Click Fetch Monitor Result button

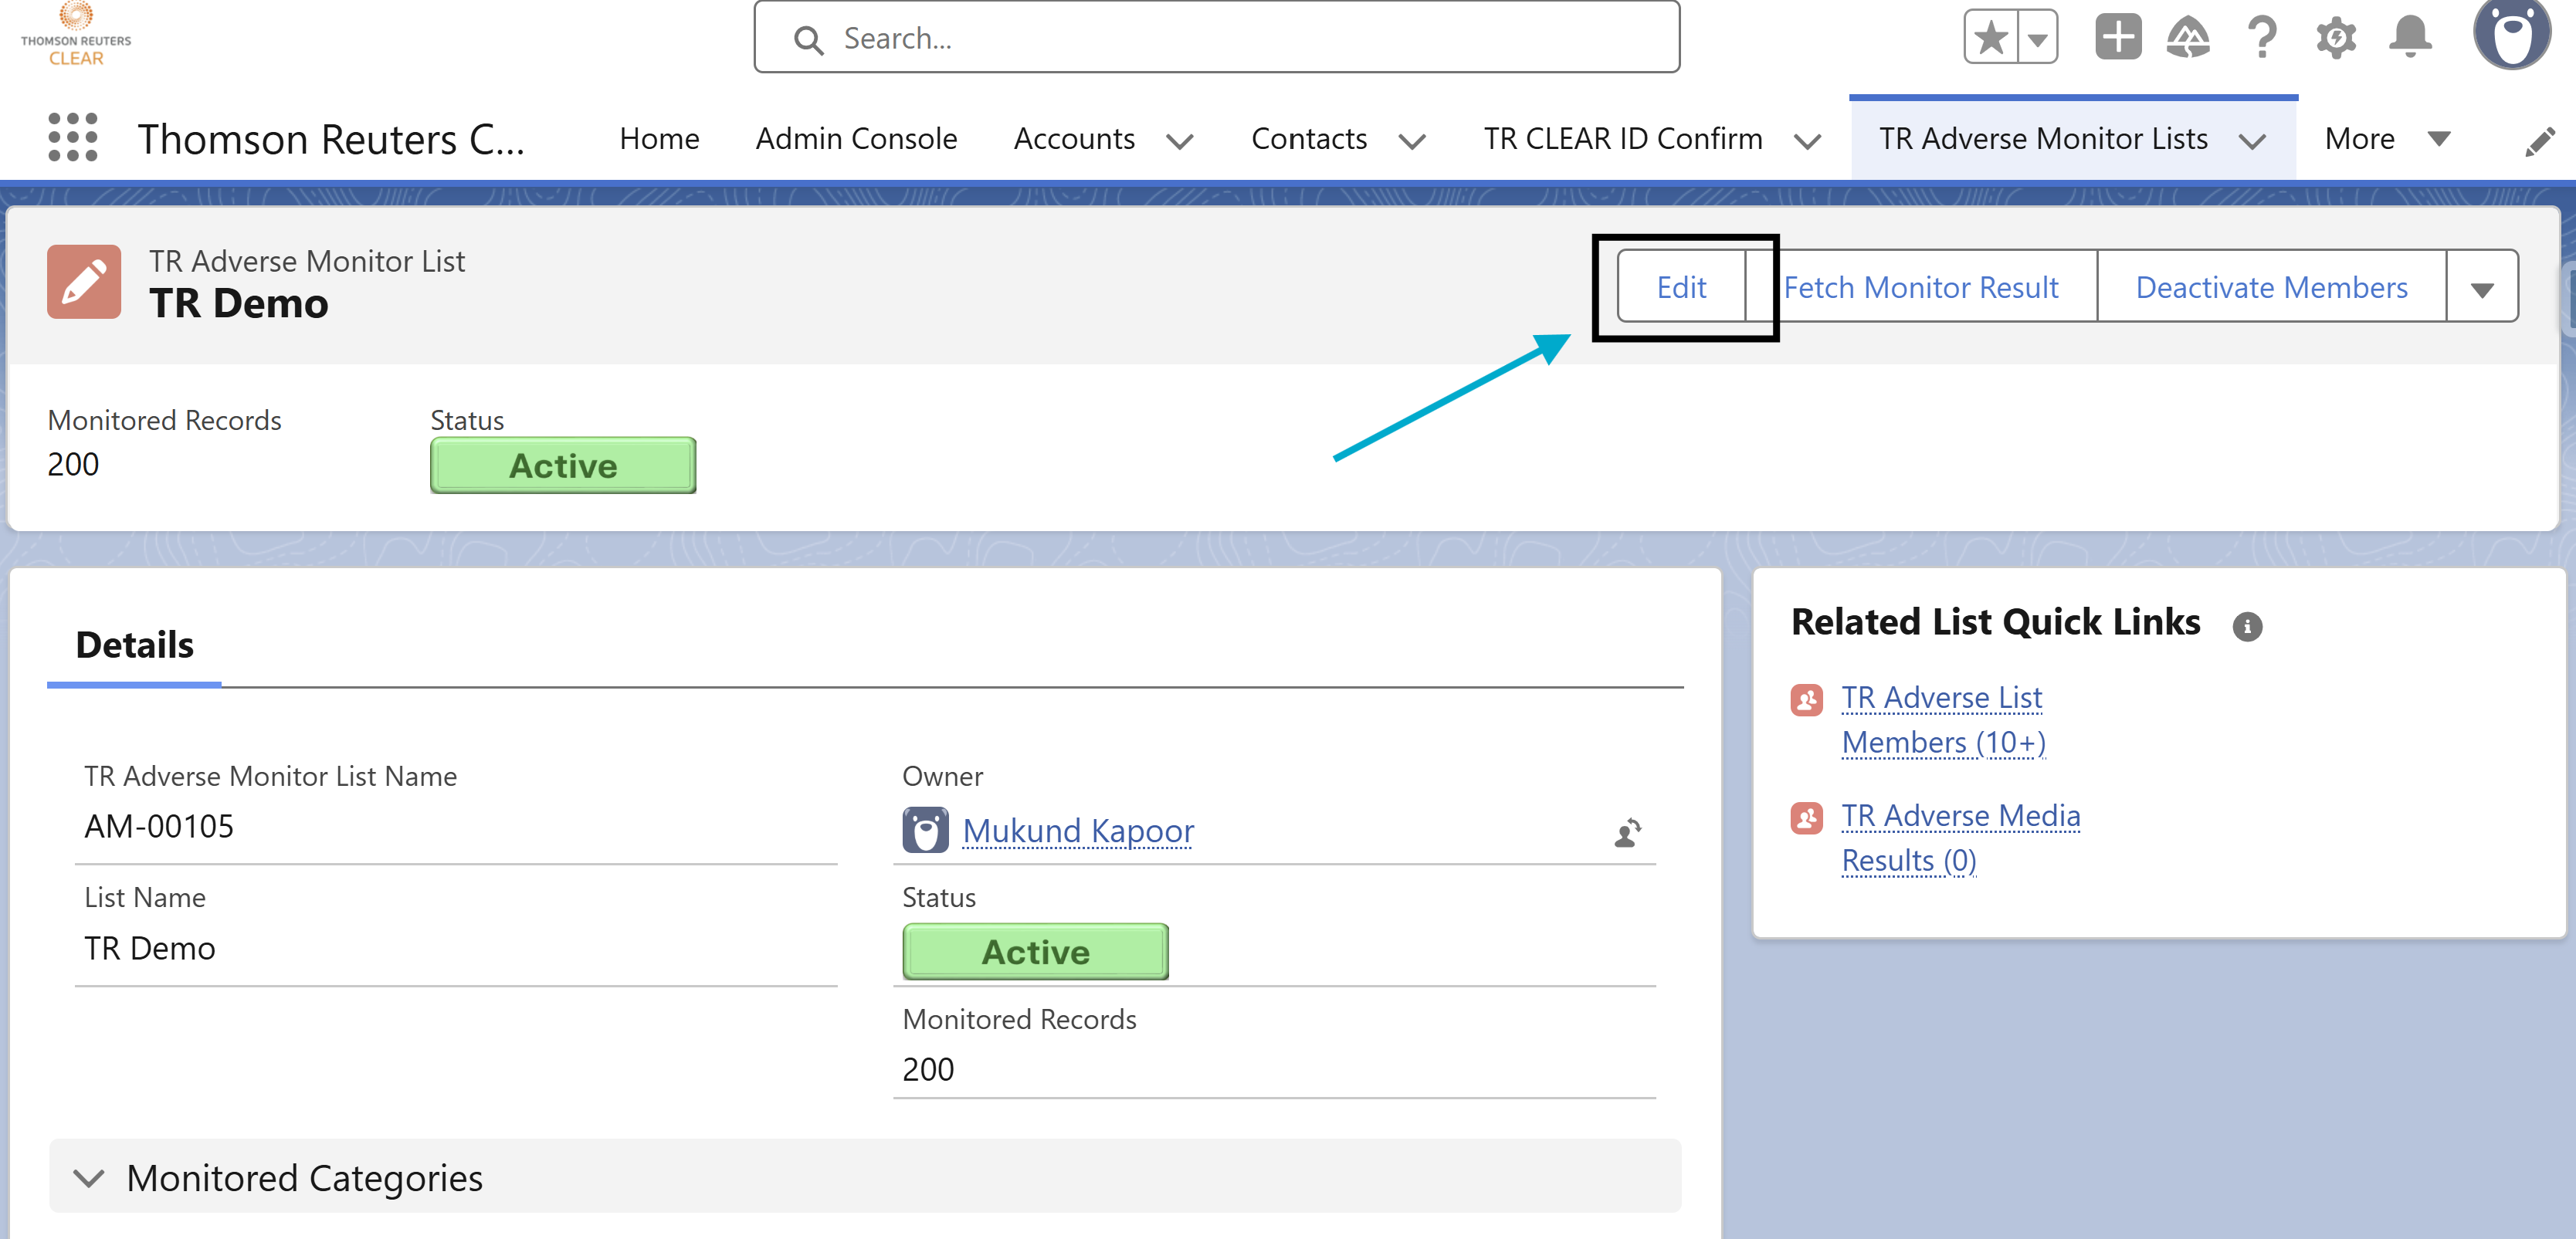pyautogui.click(x=1921, y=287)
